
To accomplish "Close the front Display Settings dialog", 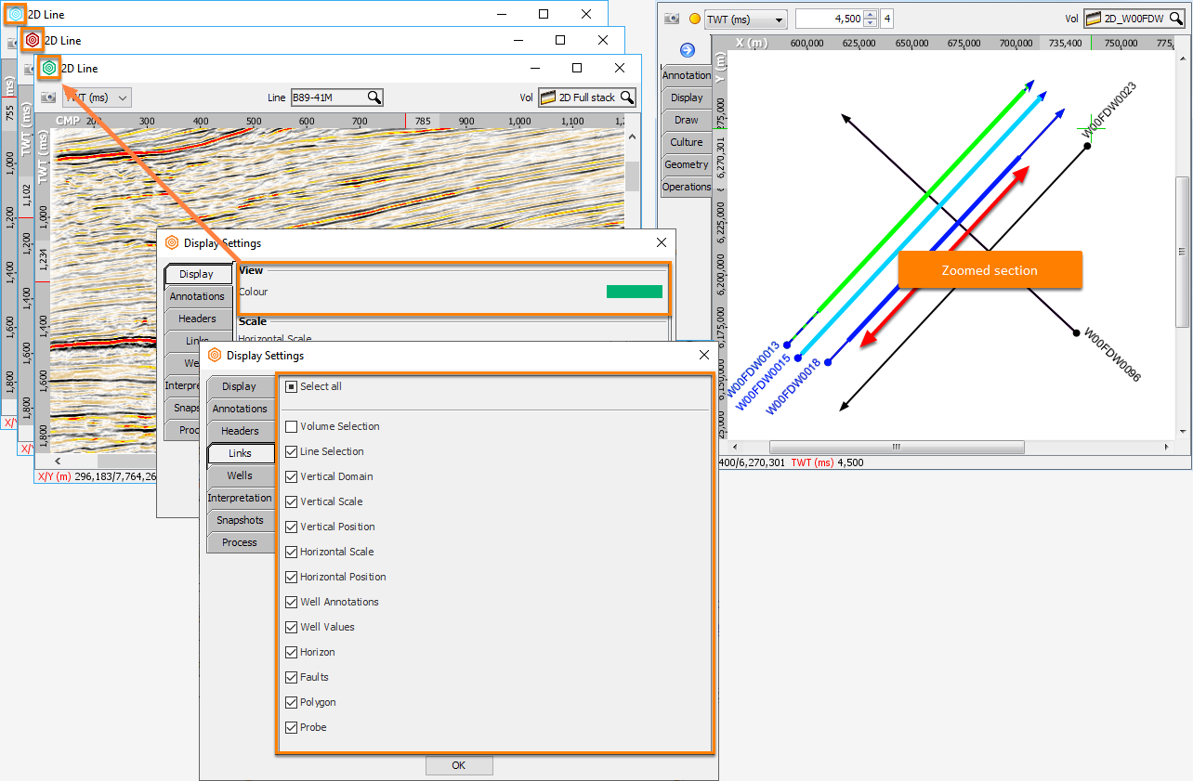I will [x=704, y=355].
